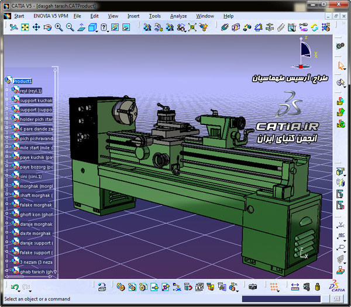Image resolution: width=351 pixels, height=307 pixels.
Task: Open the Insert menu
Action: click(133, 16)
